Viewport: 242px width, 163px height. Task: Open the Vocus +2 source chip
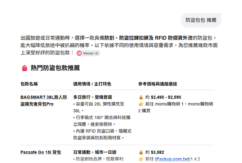(x=88, y=53)
